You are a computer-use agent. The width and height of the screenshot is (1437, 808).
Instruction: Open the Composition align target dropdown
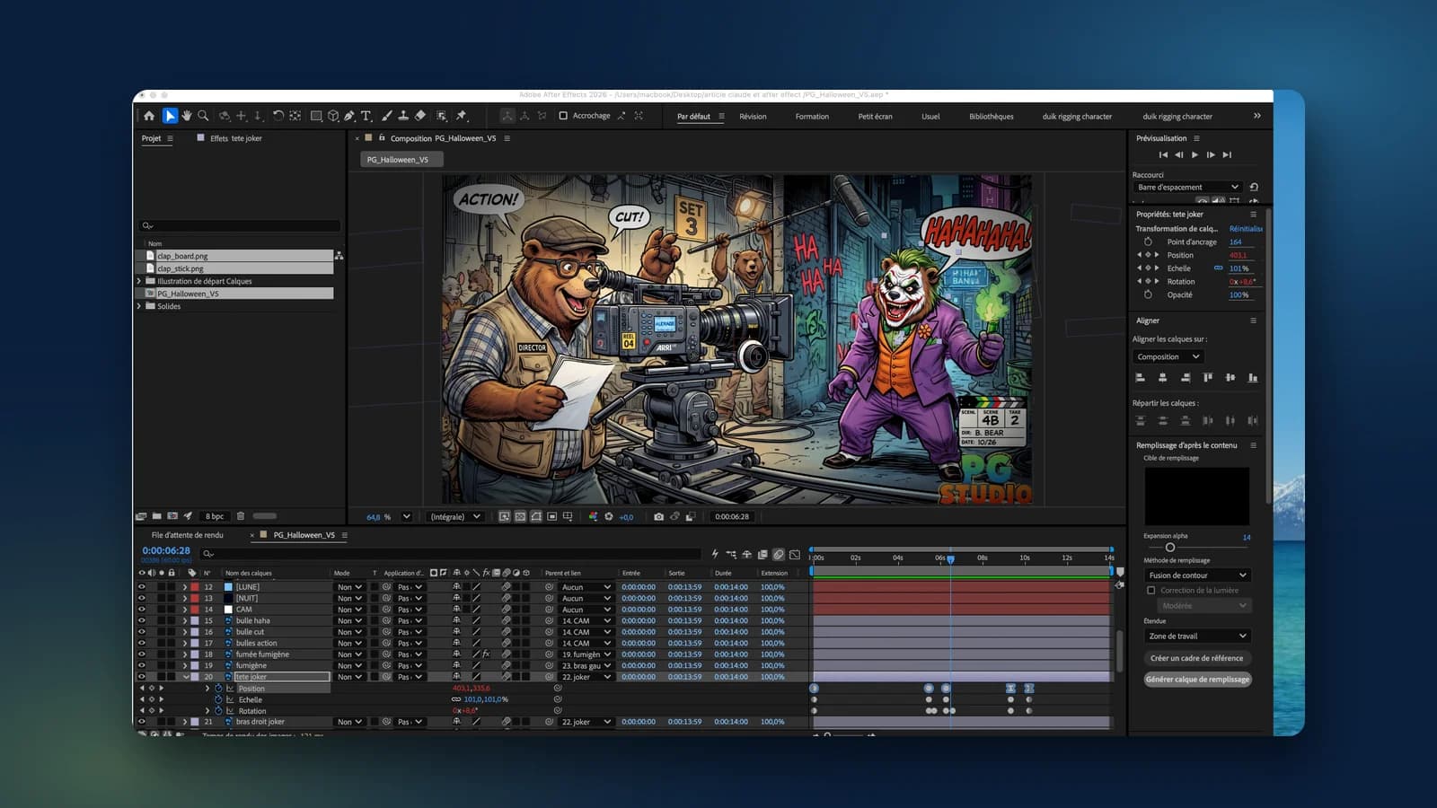pos(1168,357)
